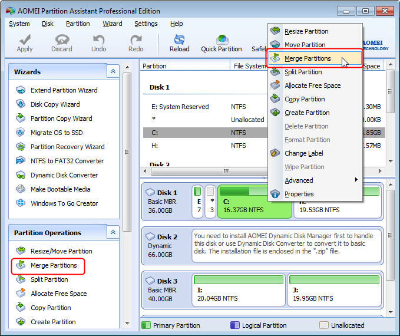Select J: 19.95GB NTFS partition block
Viewport: 400px width, 336px height.
pyautogui.click(x=335, y=290)
